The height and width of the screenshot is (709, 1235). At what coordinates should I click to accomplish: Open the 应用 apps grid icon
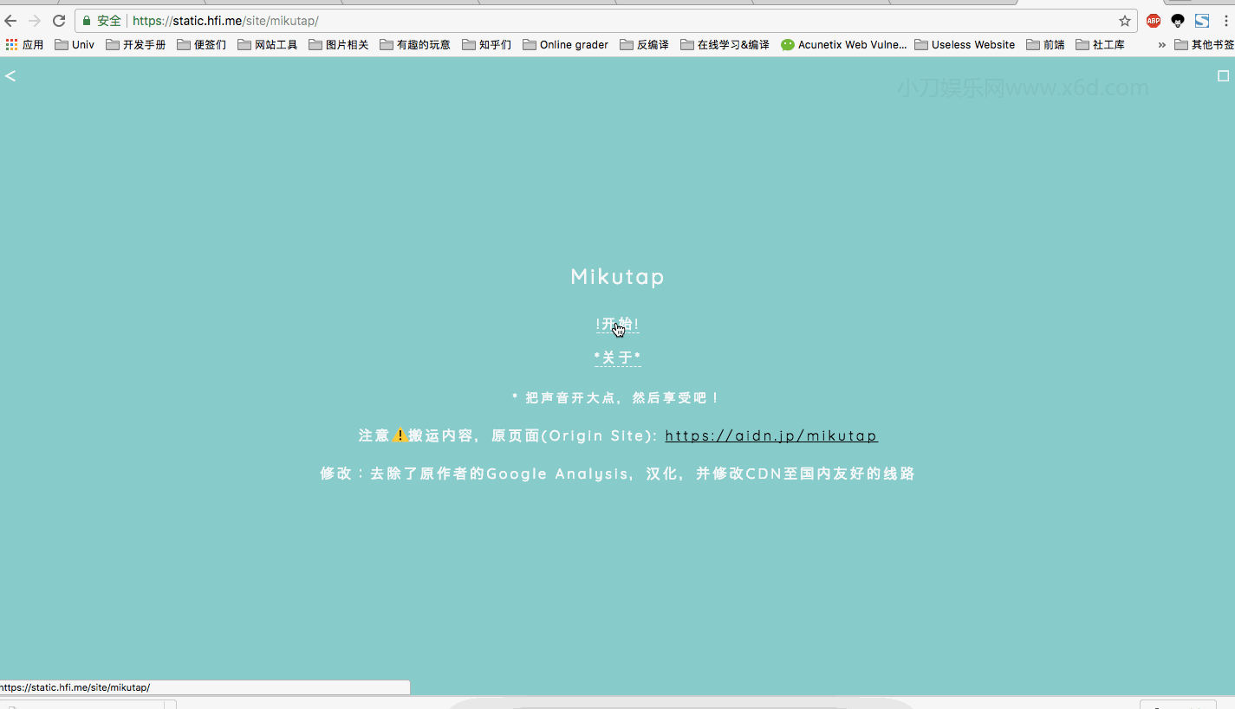tap(13, 44)
